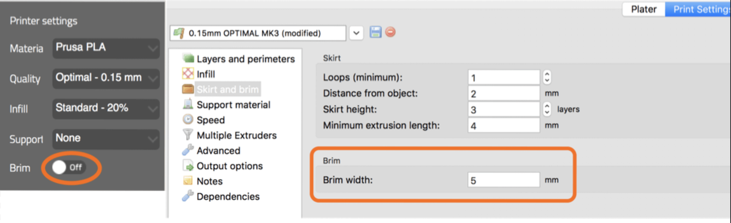Click the Skirt height stepper arrows

coord(547,109)
